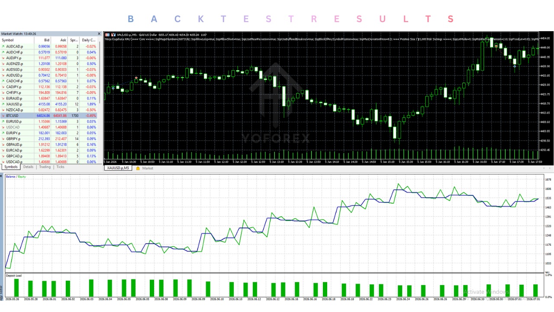This screenshot has width=554, height=312.
Task: Click the lock icon on Market tab
Action: pos(138,168)
